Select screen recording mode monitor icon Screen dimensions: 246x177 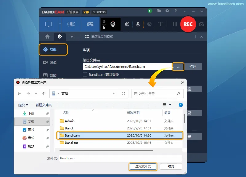point(49,24)
